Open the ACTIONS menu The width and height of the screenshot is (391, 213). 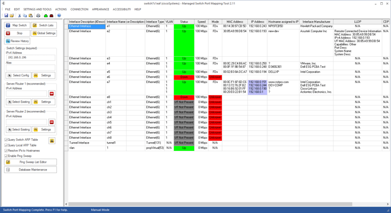(61, 9)
